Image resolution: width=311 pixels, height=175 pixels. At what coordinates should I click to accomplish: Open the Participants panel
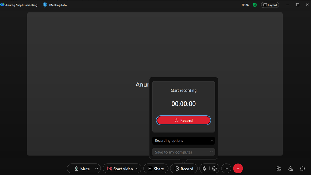click(291, 169)
